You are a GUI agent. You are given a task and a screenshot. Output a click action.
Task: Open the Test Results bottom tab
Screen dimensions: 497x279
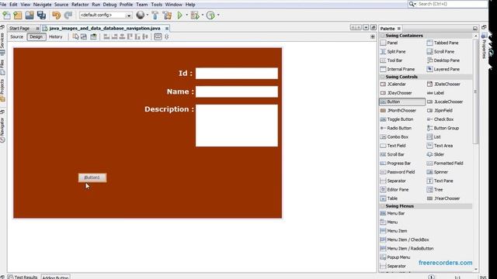click(23, 277)
